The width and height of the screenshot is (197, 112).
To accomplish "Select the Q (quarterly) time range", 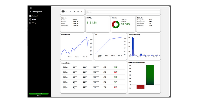I will tap(71, 11).
